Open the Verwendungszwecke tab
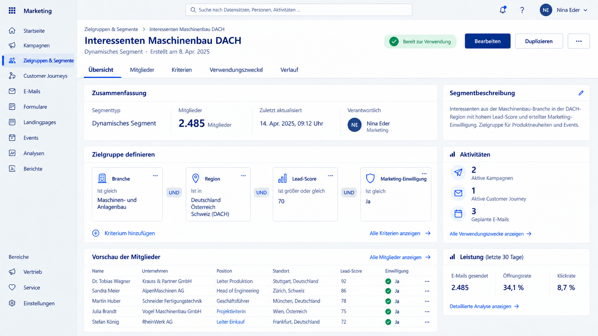The height and width of the screenshot is (336, 598). pyautogui.click(x=236, y=70)
